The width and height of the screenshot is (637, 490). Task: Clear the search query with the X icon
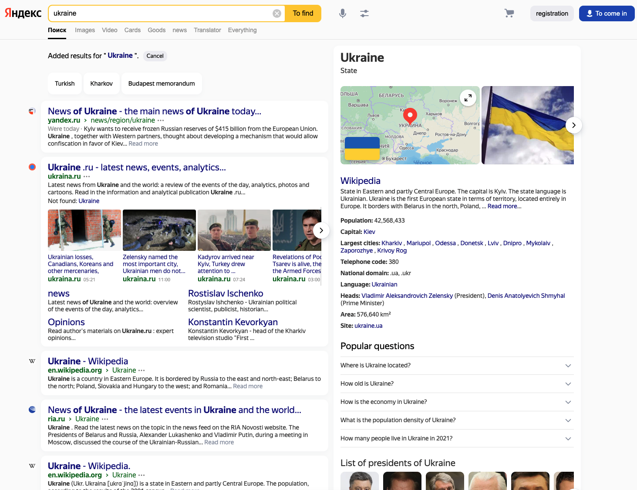pyautogui.click(x=277, y=13)
